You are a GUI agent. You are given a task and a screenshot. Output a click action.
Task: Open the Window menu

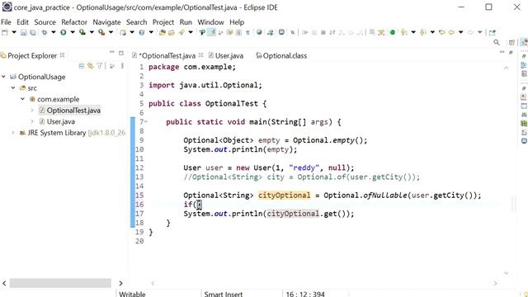(x=210, y=22)
